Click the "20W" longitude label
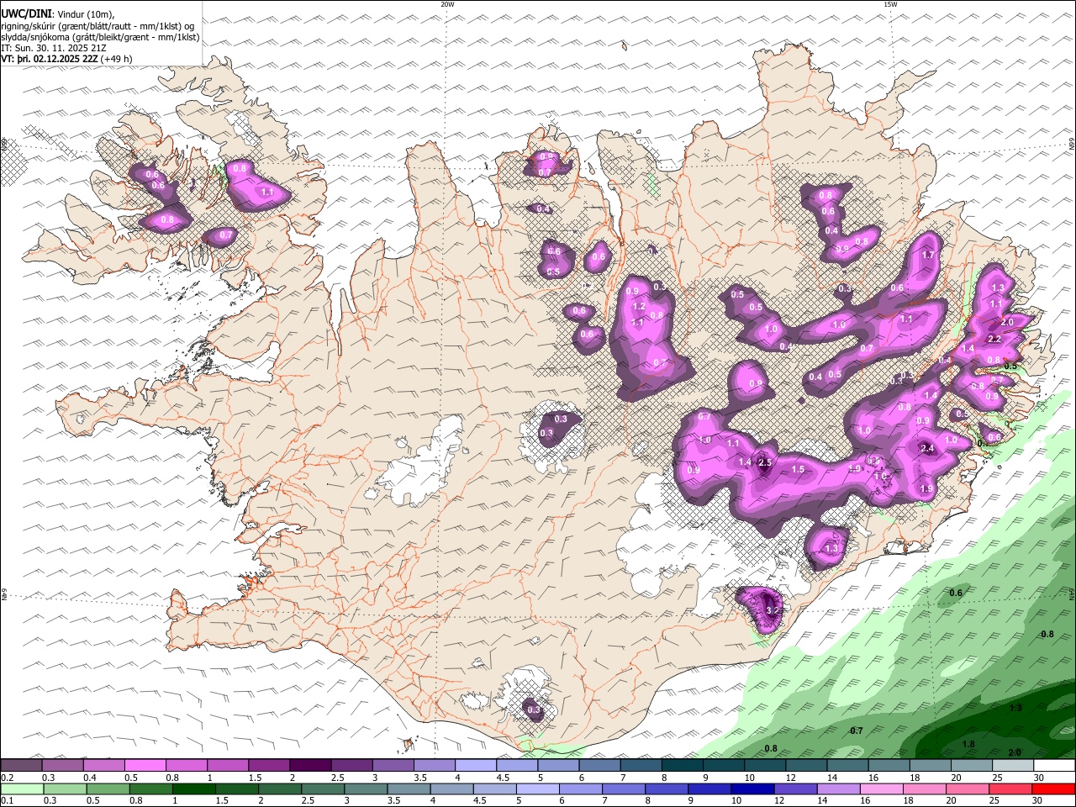The width and height of the screenshot is (1076, 807). pyautogui.click(x=447, y=4)
